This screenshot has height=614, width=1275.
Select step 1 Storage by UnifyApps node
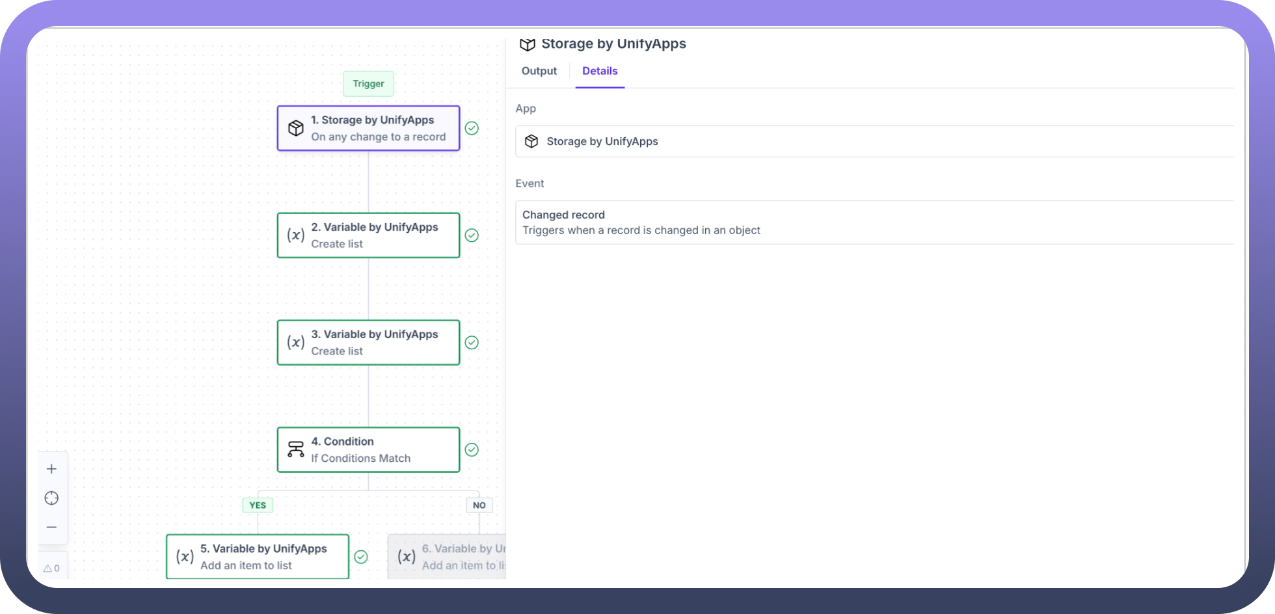pos(369,128)
